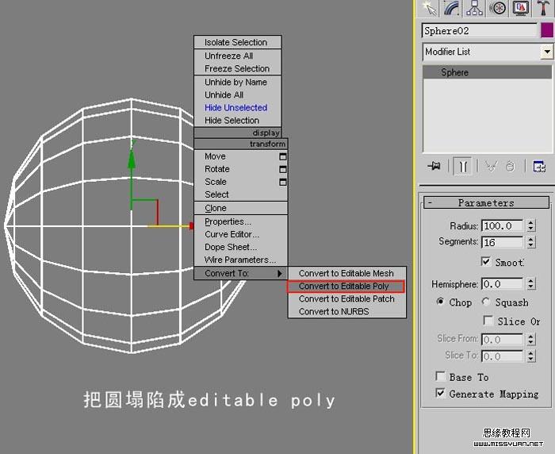555x454 pixels.
Task: Toggle the Smooth checkbox
Action: (485, 262)
